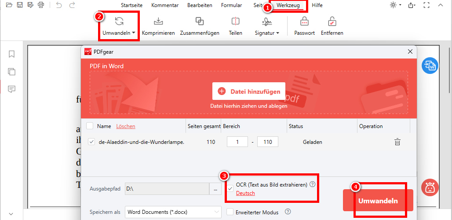Expand the brightness theme dropdown arrow
The width and height of the screenshot is (452, 220).
click(x=401, y=5)
